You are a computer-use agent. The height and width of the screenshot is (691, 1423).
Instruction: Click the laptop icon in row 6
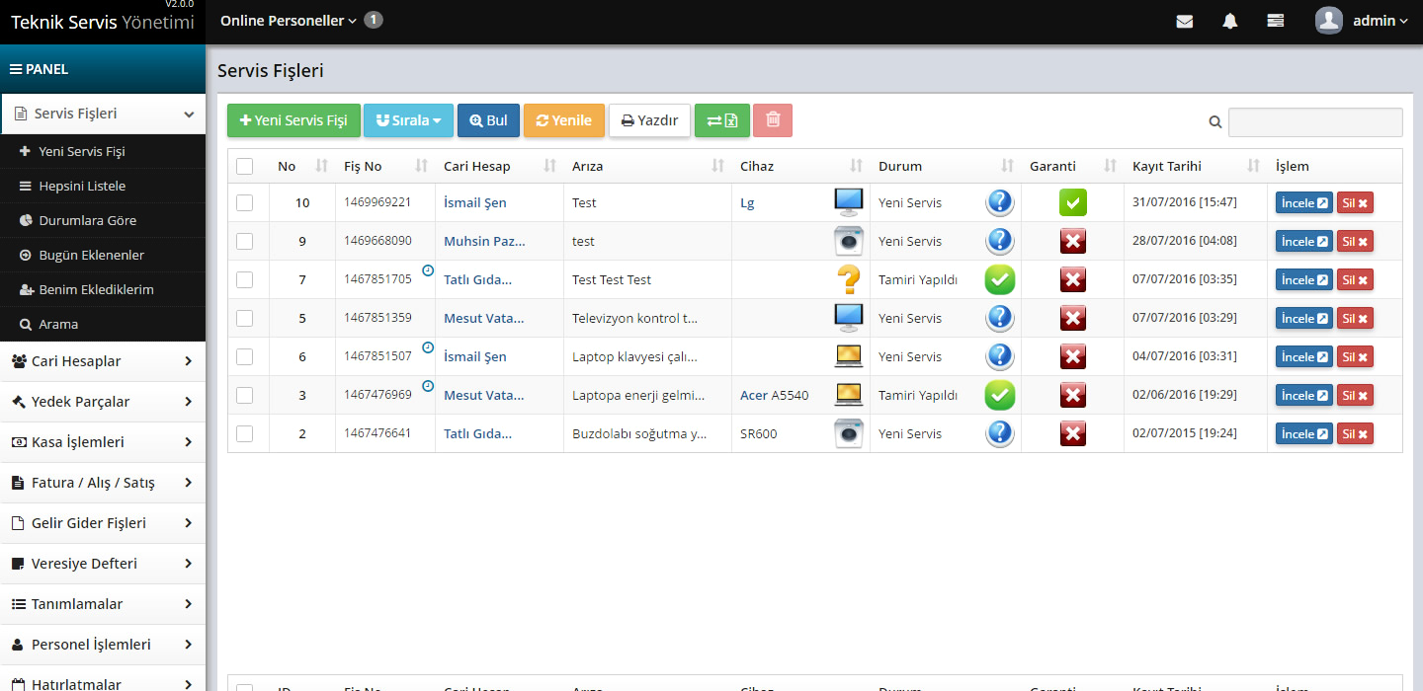tap(849, 356)
